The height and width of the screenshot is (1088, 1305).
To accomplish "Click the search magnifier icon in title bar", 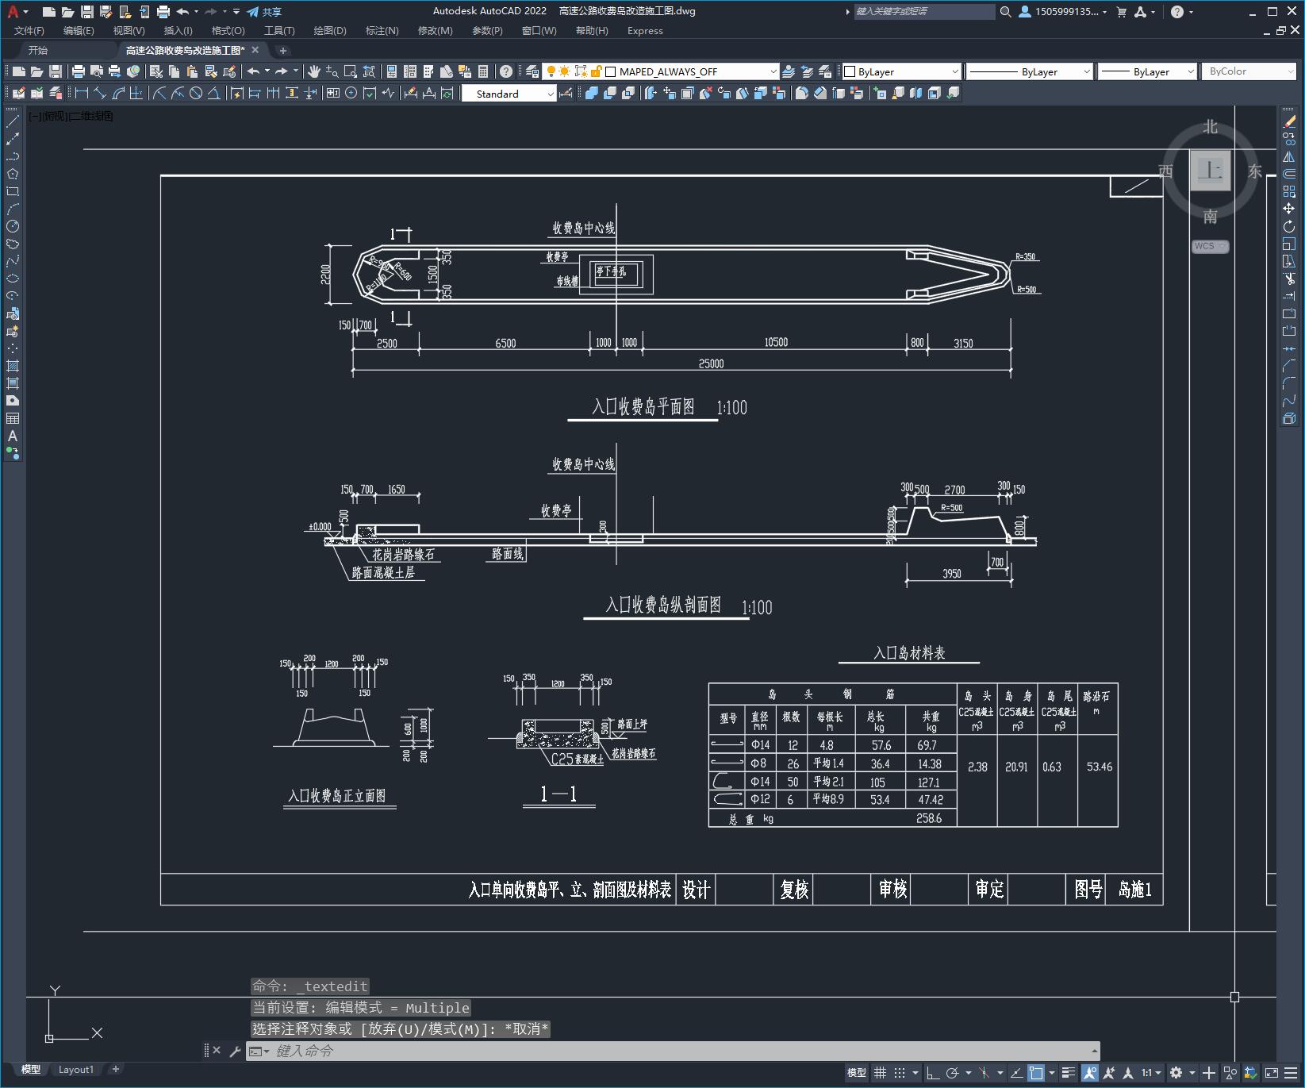I will pos(1006,12).
